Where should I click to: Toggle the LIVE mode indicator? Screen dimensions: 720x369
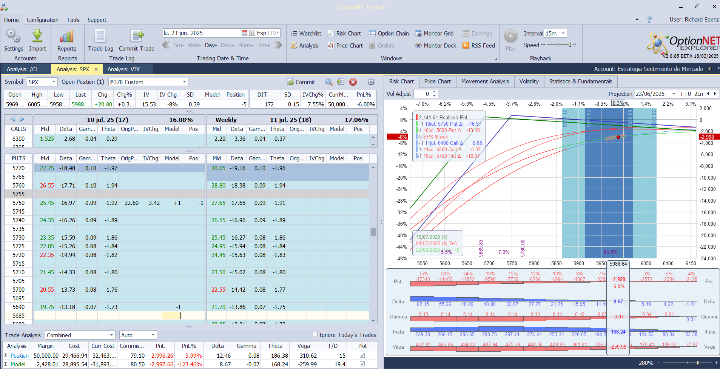tap(274, 33)
